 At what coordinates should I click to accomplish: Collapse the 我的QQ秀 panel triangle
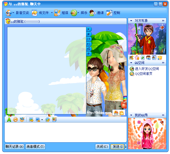(x=131, y=115)
